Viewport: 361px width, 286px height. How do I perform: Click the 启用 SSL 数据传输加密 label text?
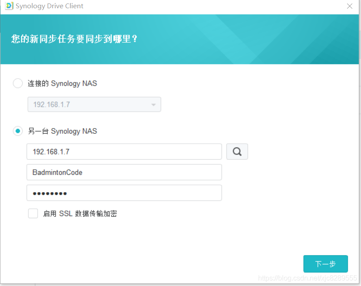click(80, 214)
